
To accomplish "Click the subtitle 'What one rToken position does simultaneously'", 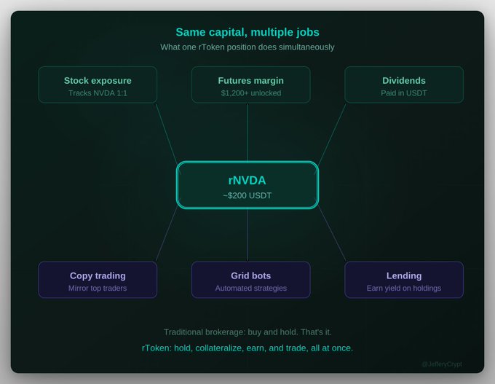I will 247,47.
